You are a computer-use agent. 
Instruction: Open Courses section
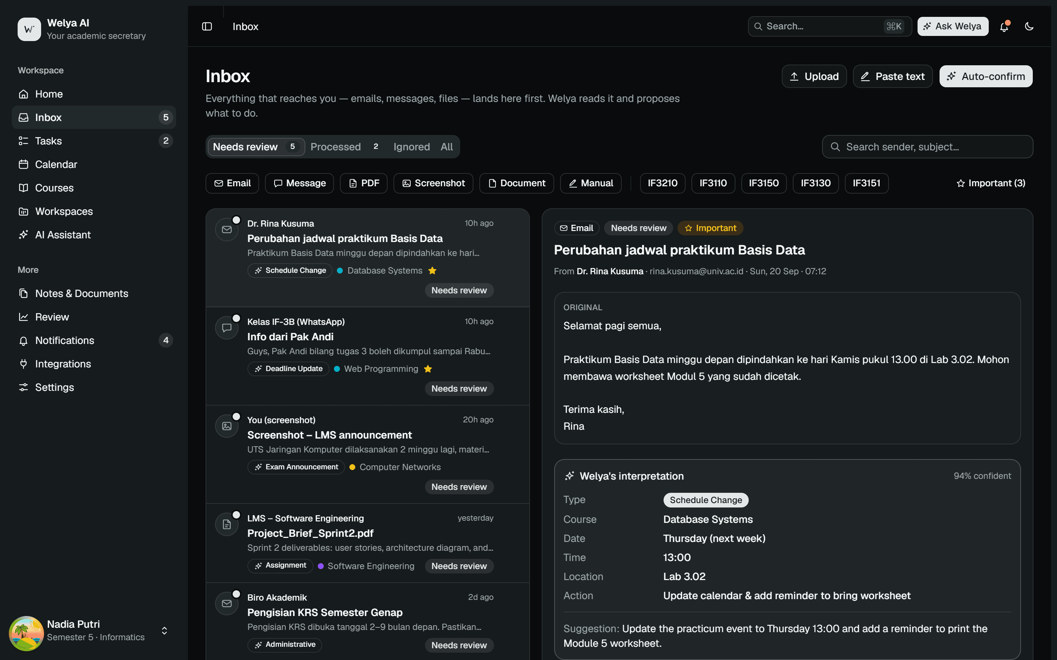point(94,188)
